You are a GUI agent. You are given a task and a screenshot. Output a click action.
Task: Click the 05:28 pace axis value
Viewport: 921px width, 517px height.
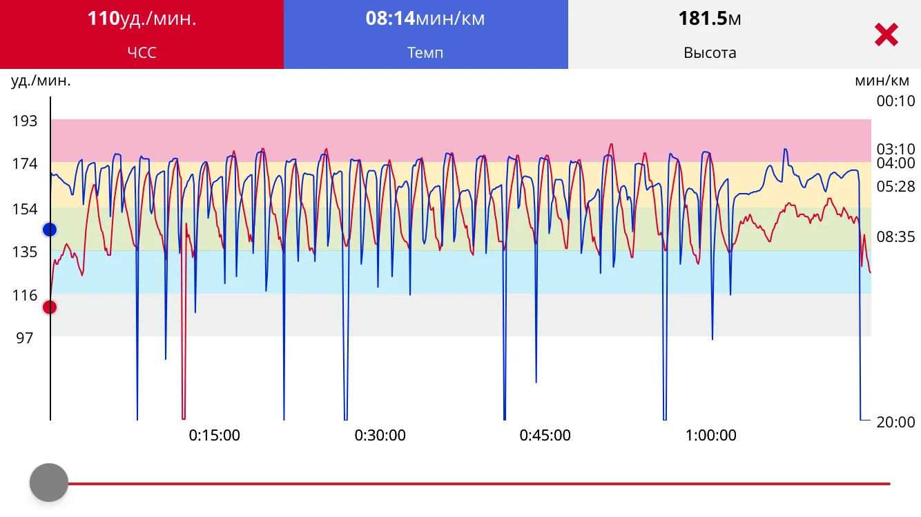[x=895, y=187]
